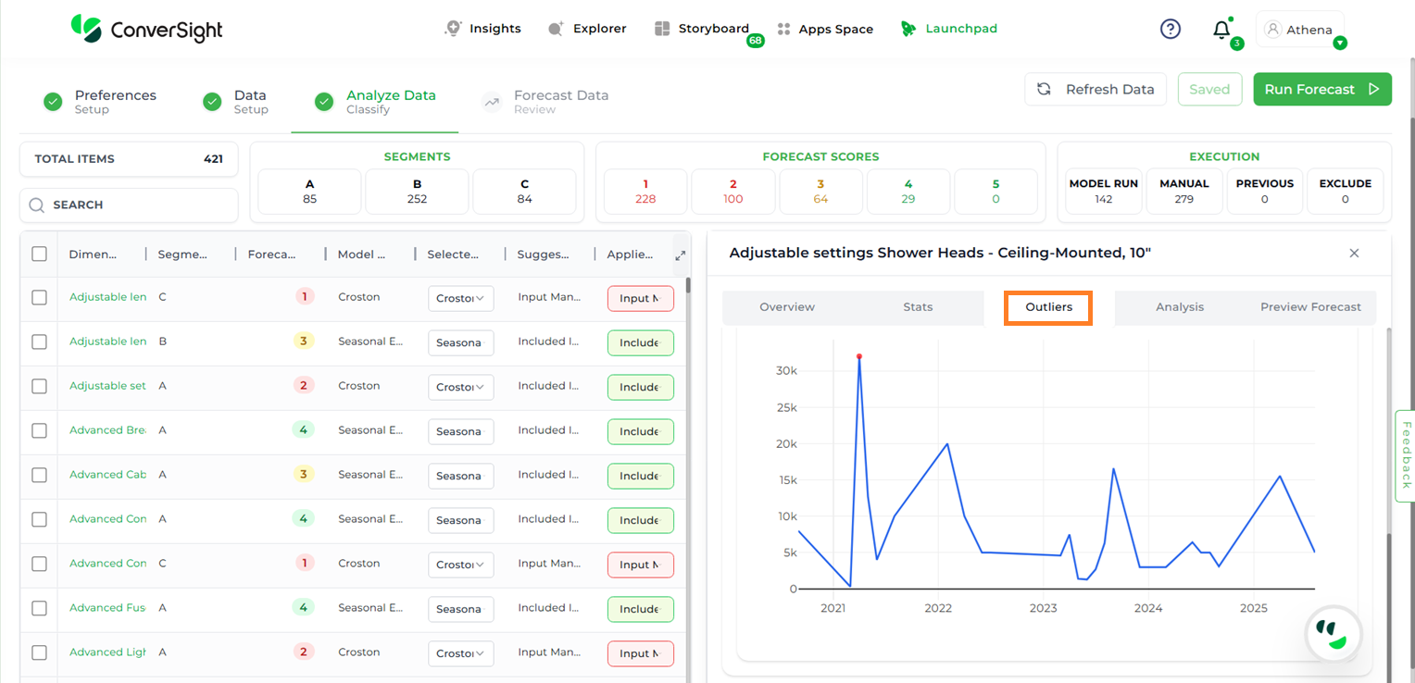The height and width of the screenshot is (683, 1415).
Task: Open the notifications bell icon
Action: 1221,30
